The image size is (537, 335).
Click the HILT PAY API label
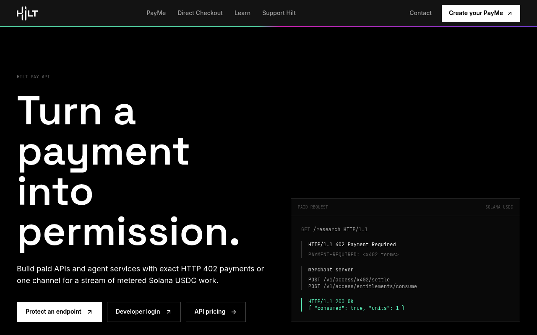[33, 77]
